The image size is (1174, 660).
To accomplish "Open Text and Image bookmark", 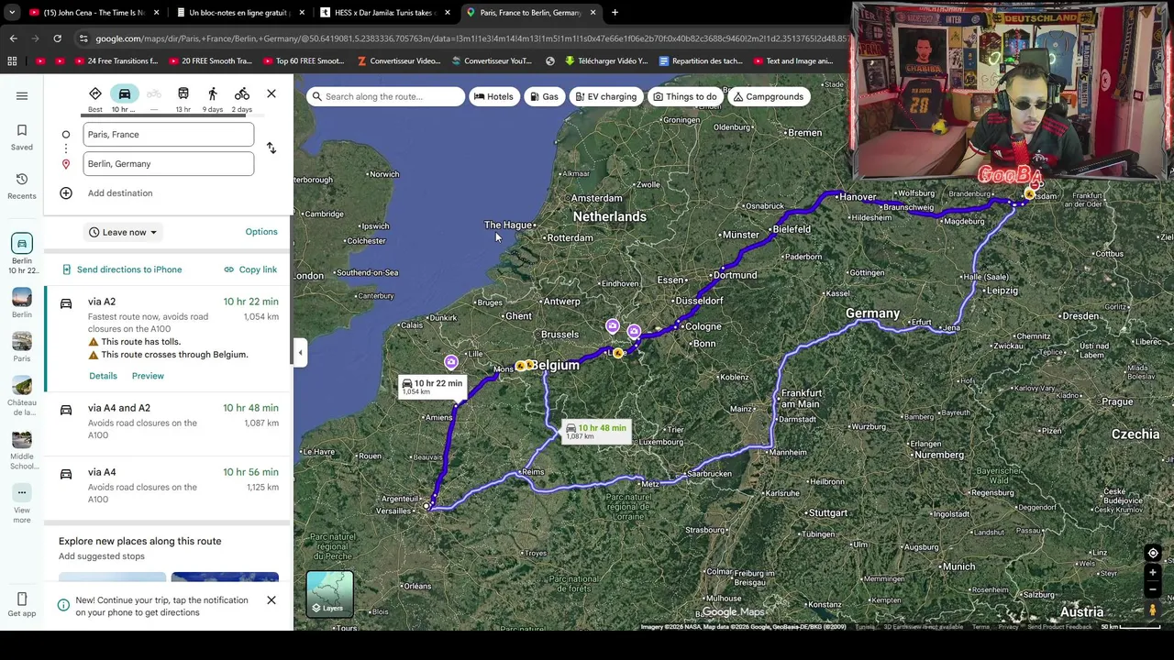I will coord(792,61).
